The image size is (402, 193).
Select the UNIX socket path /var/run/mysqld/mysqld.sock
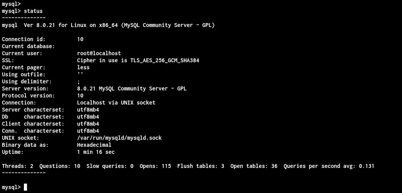(x=119, y=138)
